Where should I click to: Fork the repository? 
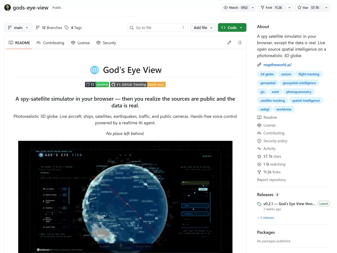272,8
